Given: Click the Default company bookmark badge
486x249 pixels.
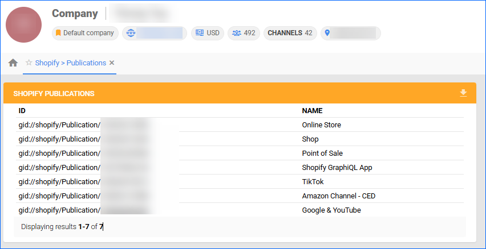Looking at the screenshot, I should pyautogui.click(x=85, y=33).
